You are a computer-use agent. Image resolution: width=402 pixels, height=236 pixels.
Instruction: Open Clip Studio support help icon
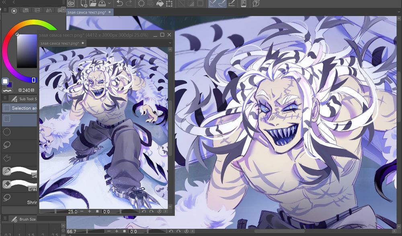256,3
